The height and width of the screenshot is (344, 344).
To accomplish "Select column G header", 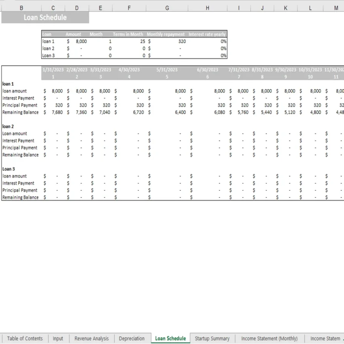I will 167,7.
